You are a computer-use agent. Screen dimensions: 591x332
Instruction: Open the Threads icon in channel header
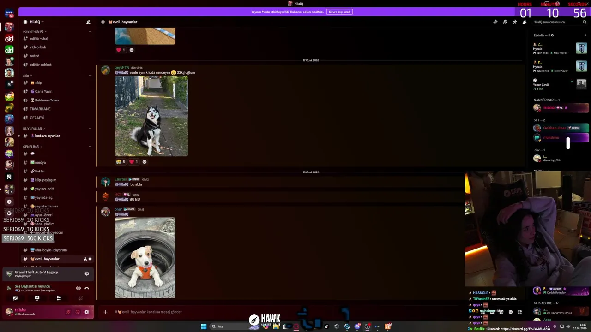click(x=495, y=22)
